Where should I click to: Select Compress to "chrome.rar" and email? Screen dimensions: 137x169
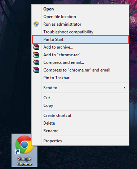[x=80, y=70]
